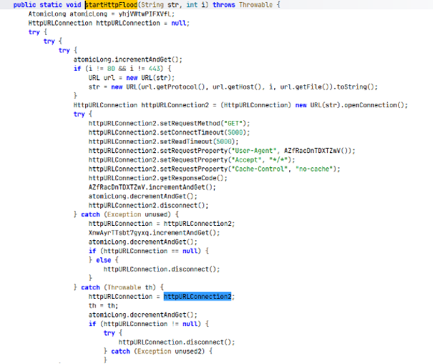Click the catch (Throwable th) line
Image resolution: width=433 pixels, height=364 pixels.
tap(119, 287)
